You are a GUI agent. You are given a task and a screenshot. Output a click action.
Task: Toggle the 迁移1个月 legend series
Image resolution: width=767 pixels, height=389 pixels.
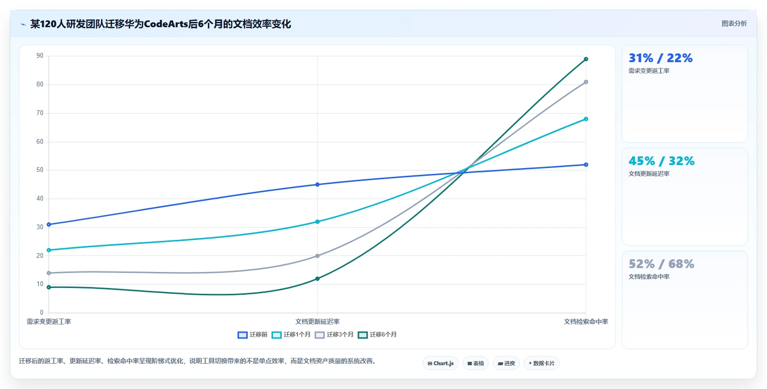291,335
